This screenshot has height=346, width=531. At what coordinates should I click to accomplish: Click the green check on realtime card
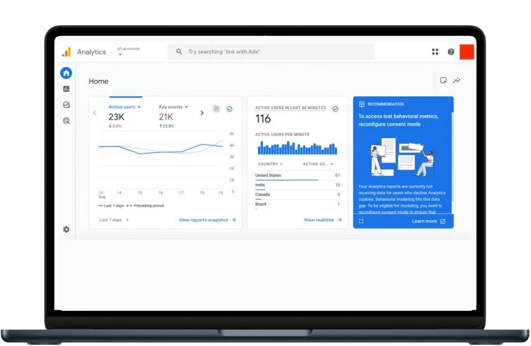[335, 108]
